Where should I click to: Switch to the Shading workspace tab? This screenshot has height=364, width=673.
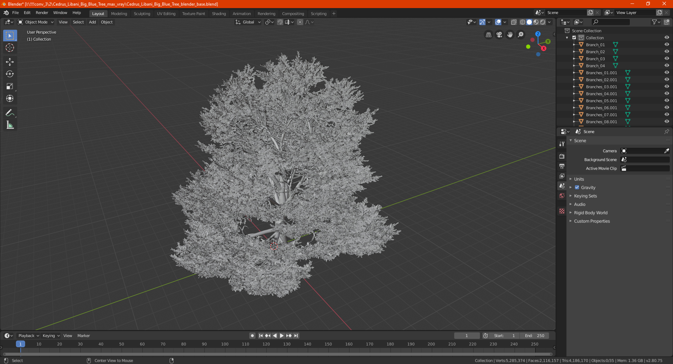coord(219,14)
